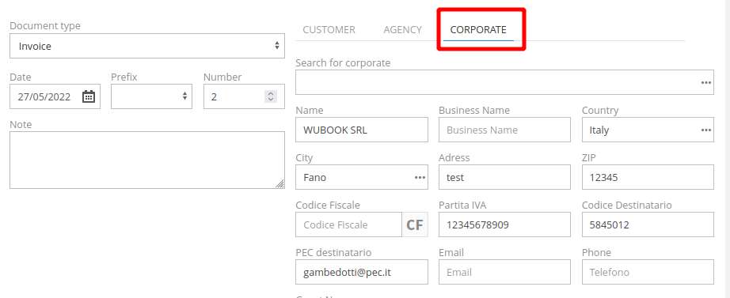Click the Number field stepper arrows
The height and width of the screenshot is (298, 730).
tap(271, 96)
